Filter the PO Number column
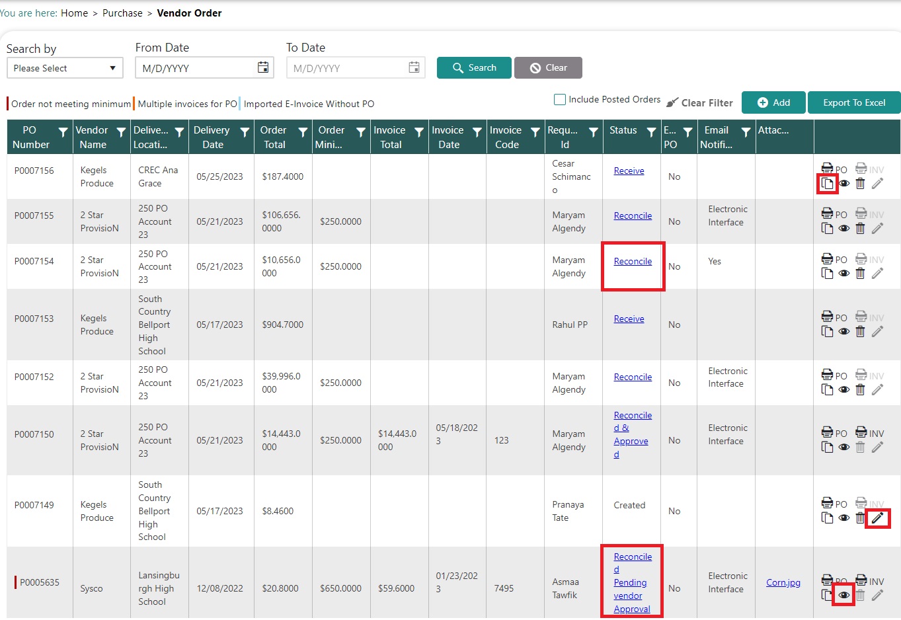Viewport: 901px width, 620px height. click(63, 132)
